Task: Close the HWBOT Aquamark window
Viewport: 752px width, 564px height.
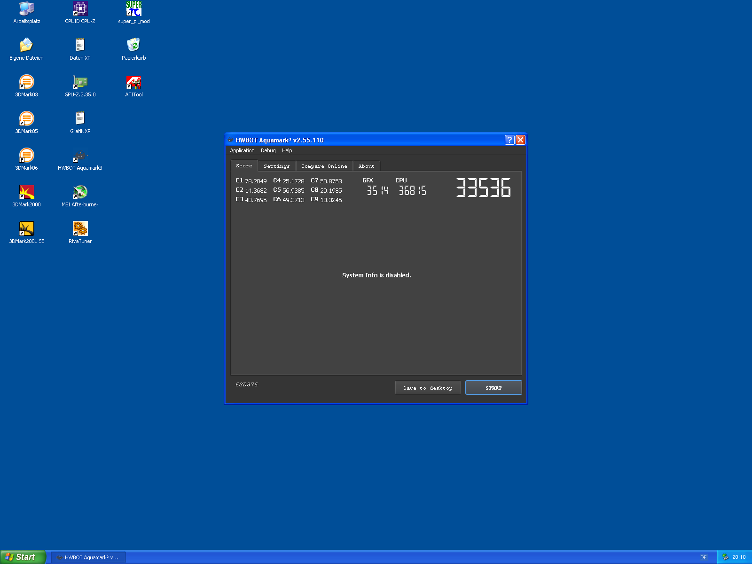Action: click(x=520, y=140)
